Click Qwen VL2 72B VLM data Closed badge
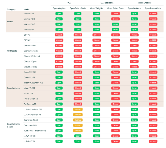Viewport: 166px width, 148px height. click(78, 72)
